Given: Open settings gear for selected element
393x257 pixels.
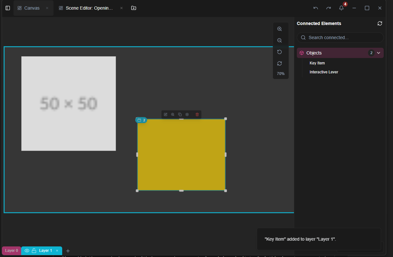Looking at the screenshot, I should [187, 114].
